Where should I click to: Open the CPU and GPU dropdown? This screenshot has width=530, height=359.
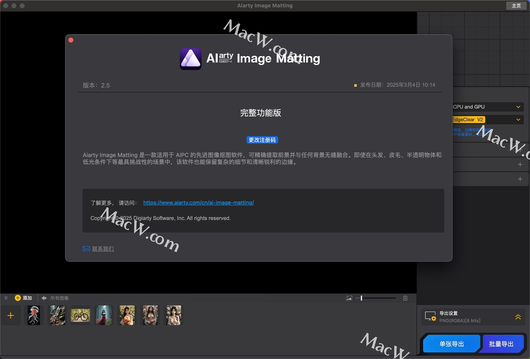[487, 107]
